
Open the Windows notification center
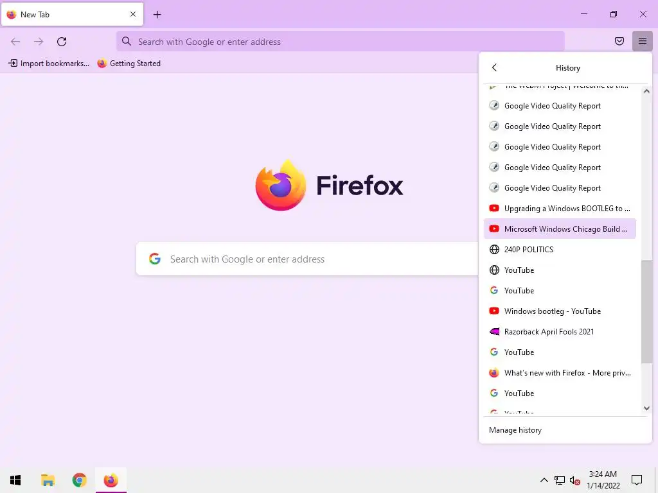(637, 480)
